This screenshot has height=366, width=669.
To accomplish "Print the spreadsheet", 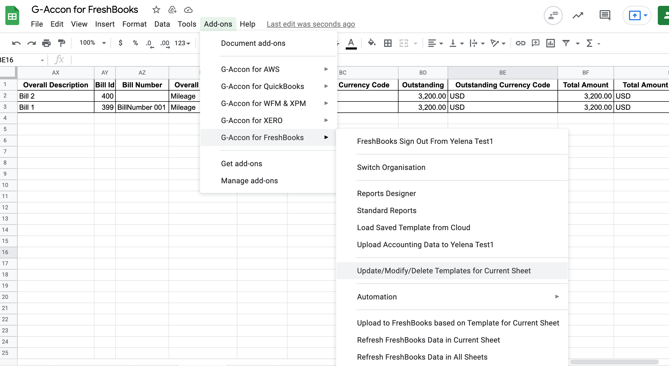I will 46,43.
